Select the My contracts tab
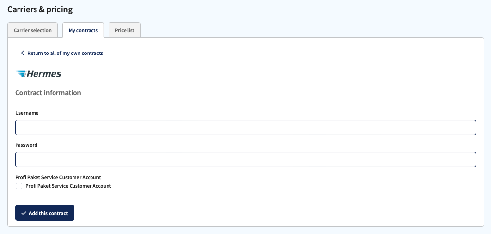 tap(83, 30)
